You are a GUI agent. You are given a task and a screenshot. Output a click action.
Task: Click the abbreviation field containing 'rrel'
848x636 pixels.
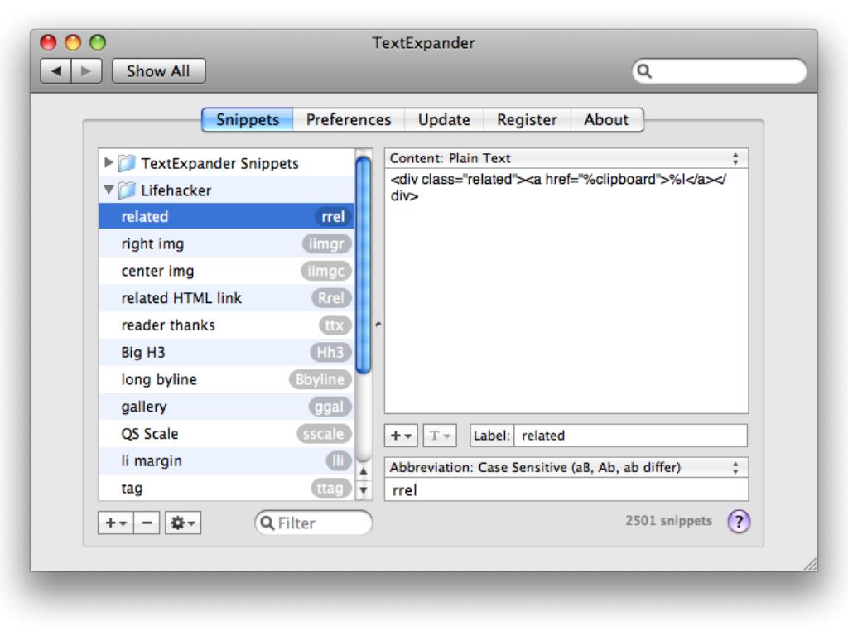(566, 490)
